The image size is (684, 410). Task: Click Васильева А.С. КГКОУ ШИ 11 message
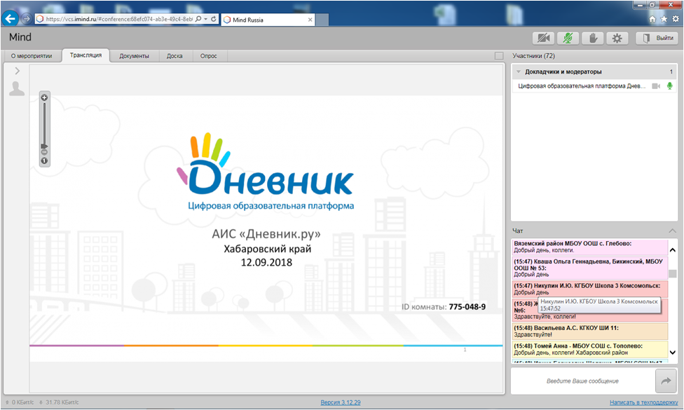tap(590, 331)
